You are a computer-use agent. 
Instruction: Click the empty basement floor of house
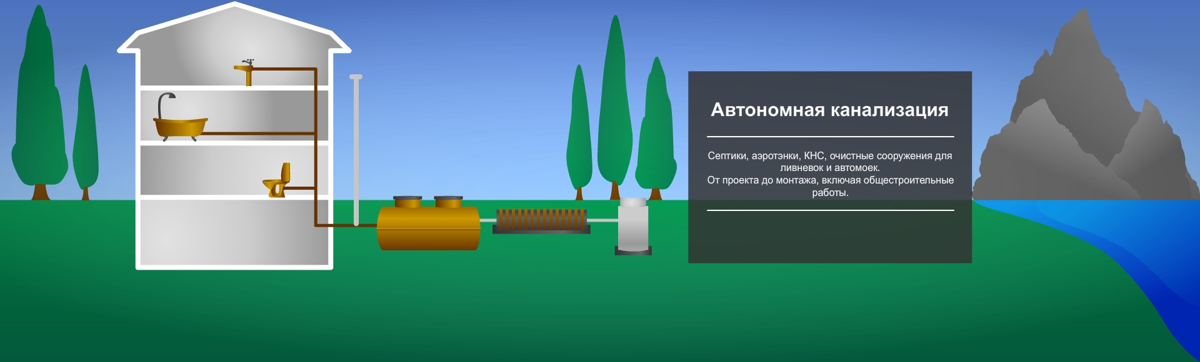234,231
